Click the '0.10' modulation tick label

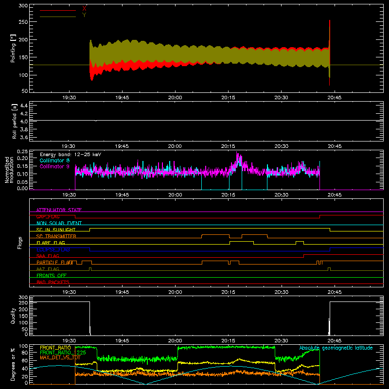tap(22, 174)
